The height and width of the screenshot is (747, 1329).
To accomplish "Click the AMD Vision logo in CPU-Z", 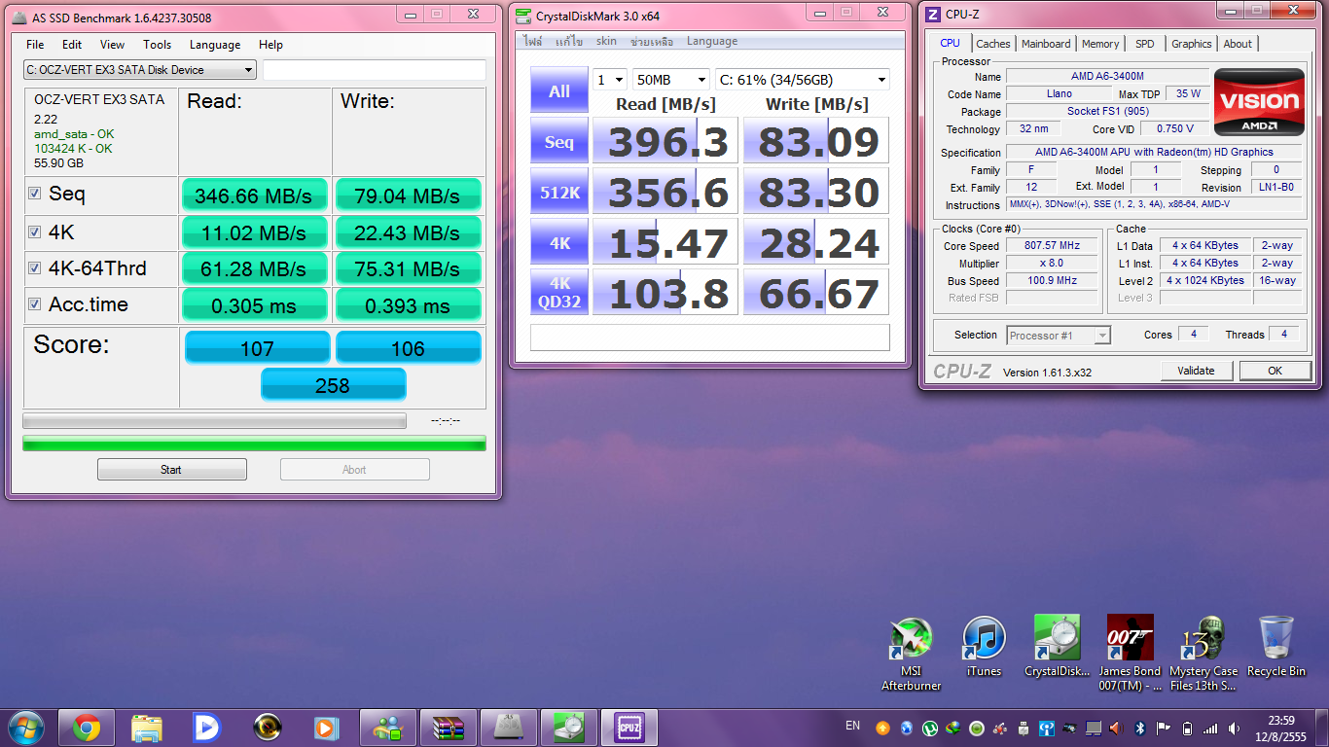I will (x=1259, y=102).
